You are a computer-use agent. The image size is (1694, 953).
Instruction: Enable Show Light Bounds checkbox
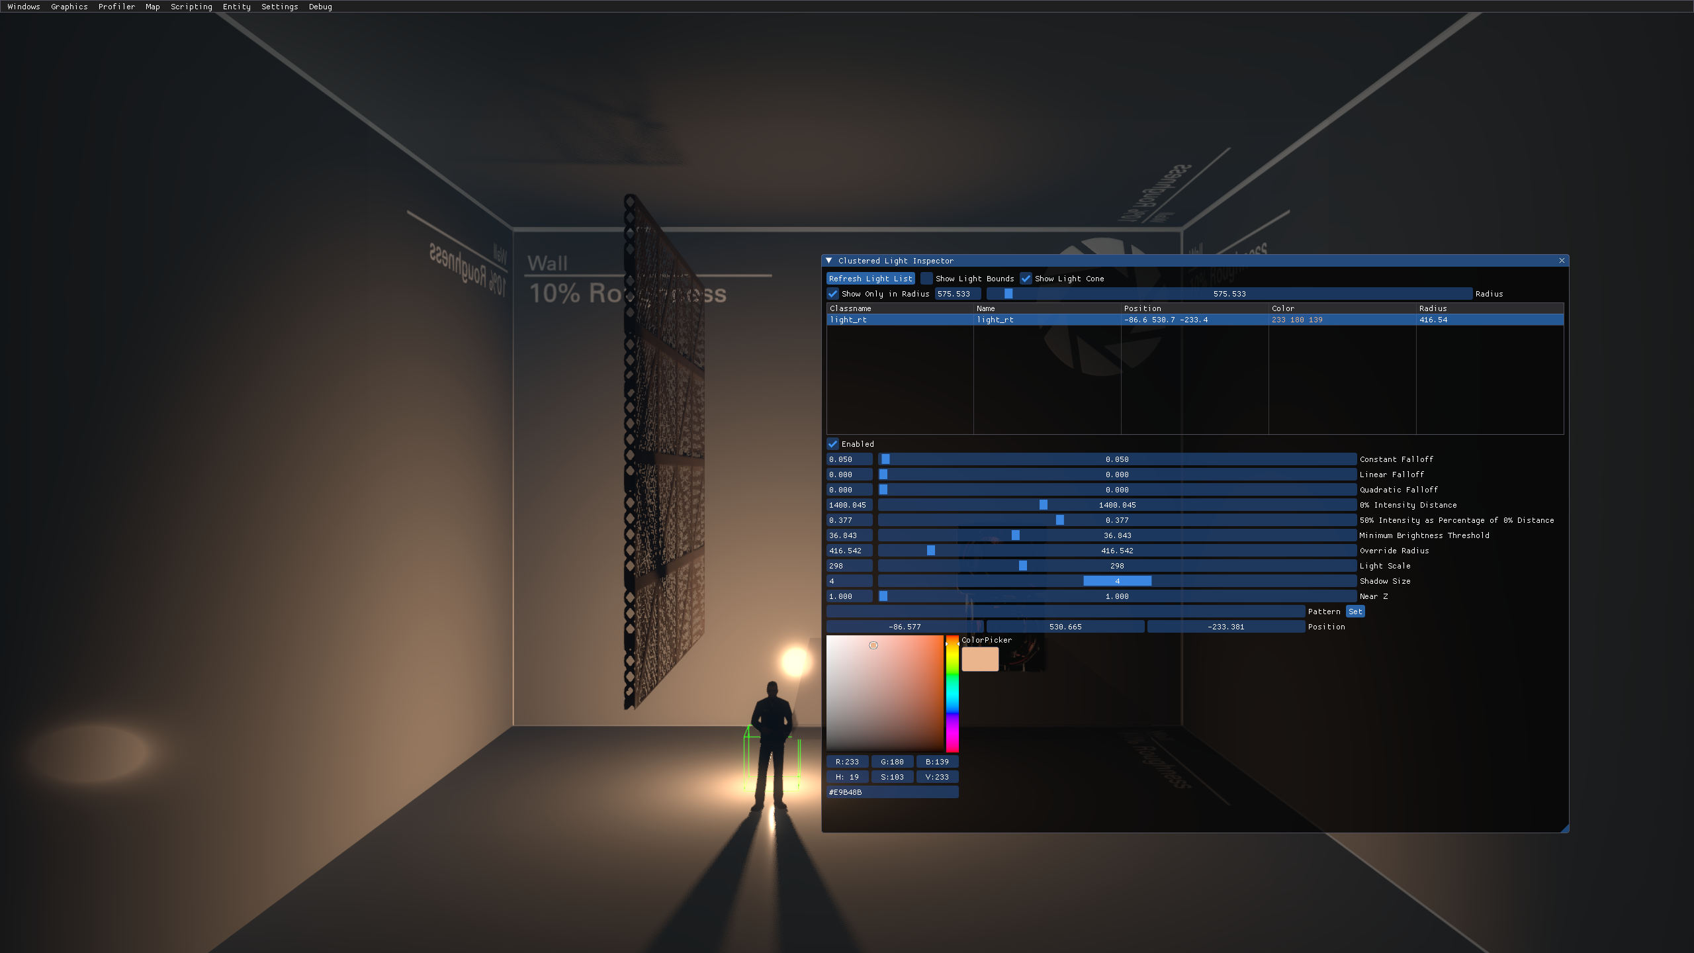pos(927,279)
